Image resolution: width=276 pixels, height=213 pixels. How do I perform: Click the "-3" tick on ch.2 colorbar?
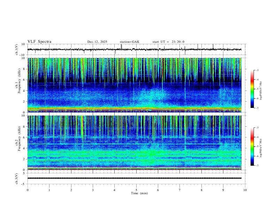[257, 128]
